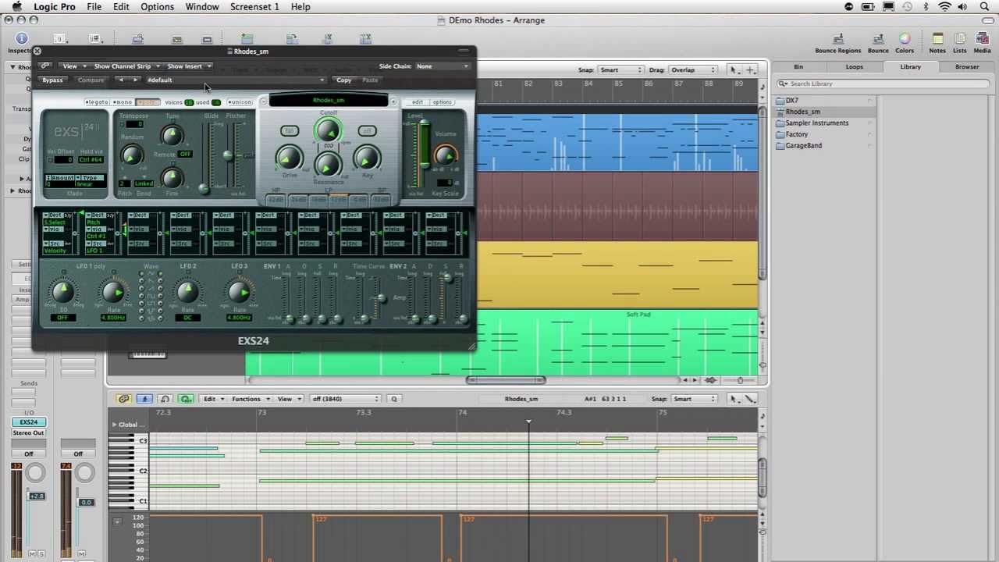Solo the first channel strip (S button)
This screenshot has width=999, height=562.
pyautogui.click(x=41, y=553)
